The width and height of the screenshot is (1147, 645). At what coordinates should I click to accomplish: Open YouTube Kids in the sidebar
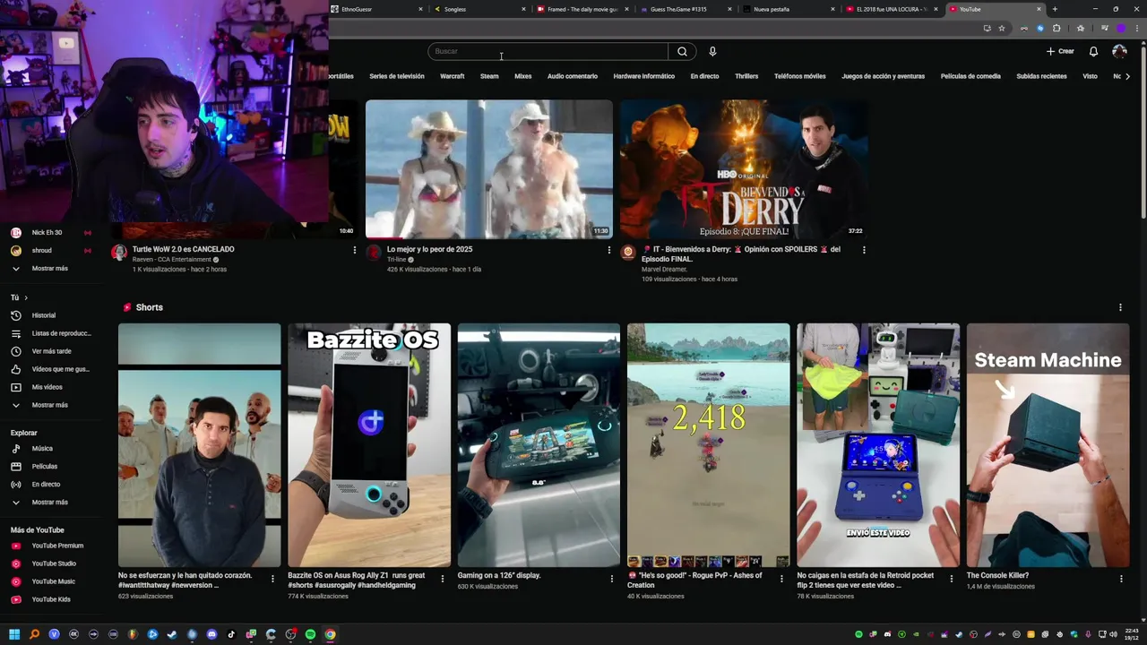pyautogui.click(x=51, y=599)
